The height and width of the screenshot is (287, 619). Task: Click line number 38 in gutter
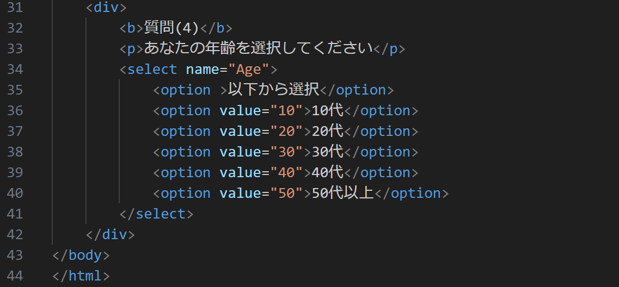[x=15, y=152]
